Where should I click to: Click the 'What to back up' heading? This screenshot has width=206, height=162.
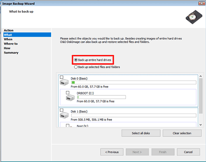coord(21,12)
